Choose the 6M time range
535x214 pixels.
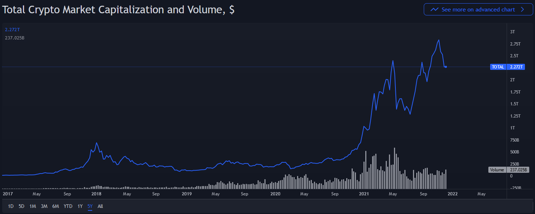(x=56, y=206)
